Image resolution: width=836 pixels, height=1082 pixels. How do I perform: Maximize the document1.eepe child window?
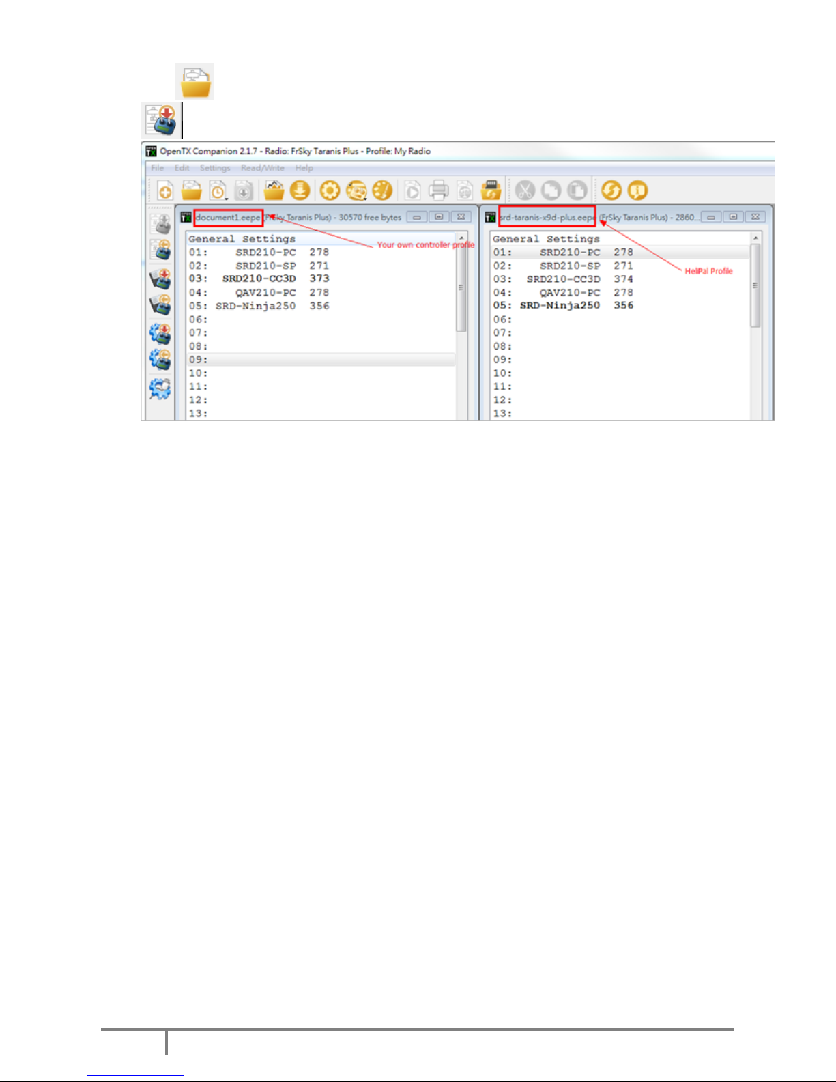tap(439, 217)
